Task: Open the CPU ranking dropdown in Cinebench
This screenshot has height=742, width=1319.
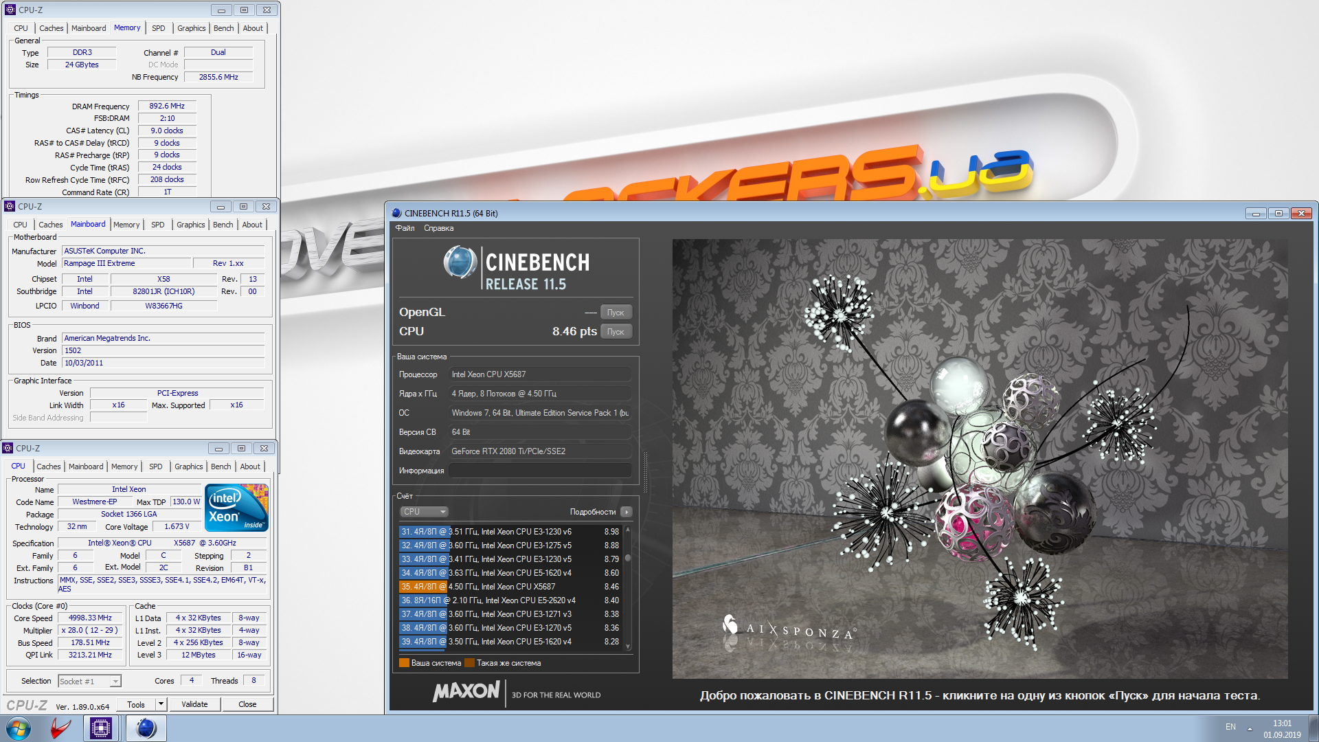Action: pos(424,512)
